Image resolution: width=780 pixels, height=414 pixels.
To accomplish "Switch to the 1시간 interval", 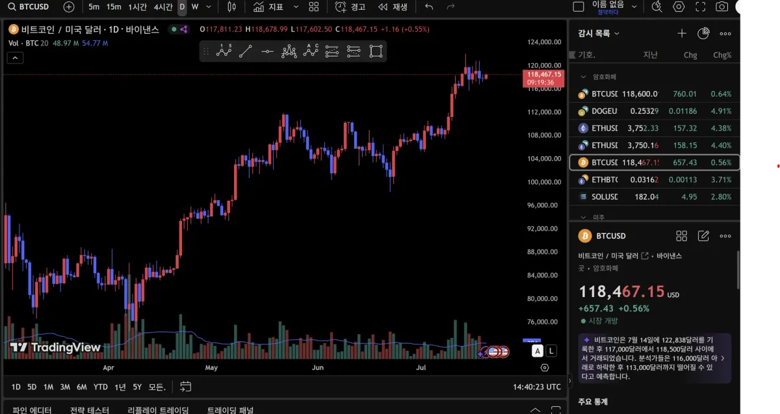I will pos(137,6).
